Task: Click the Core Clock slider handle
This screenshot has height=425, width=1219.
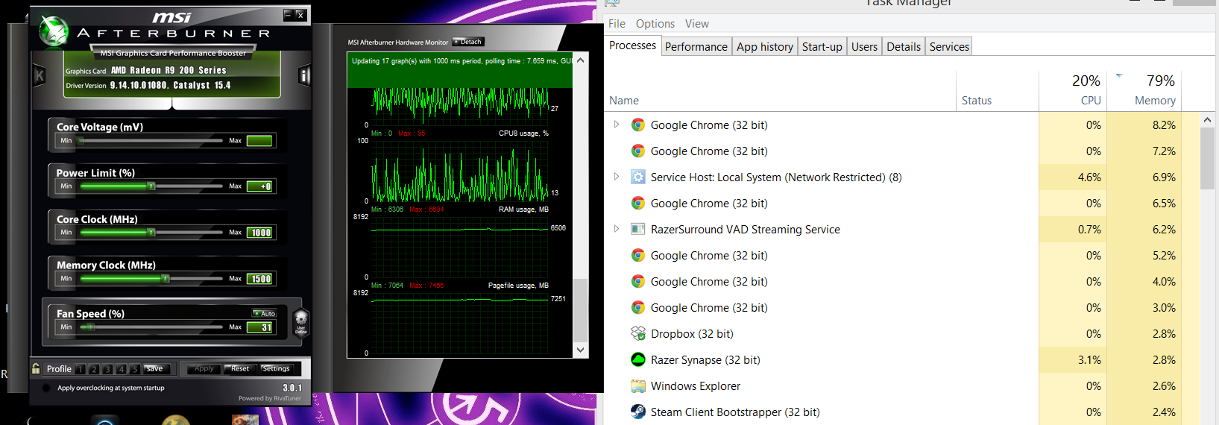Action: click(151, 233)
